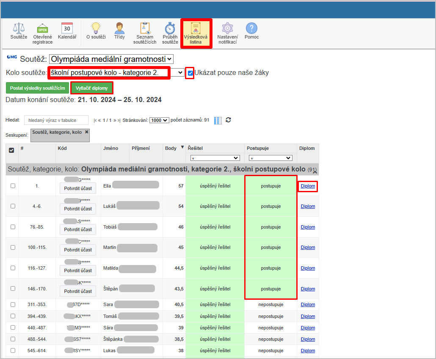436x359 pixels.
Task: Open Diplom link for Tobiáš
Action: 308,227
